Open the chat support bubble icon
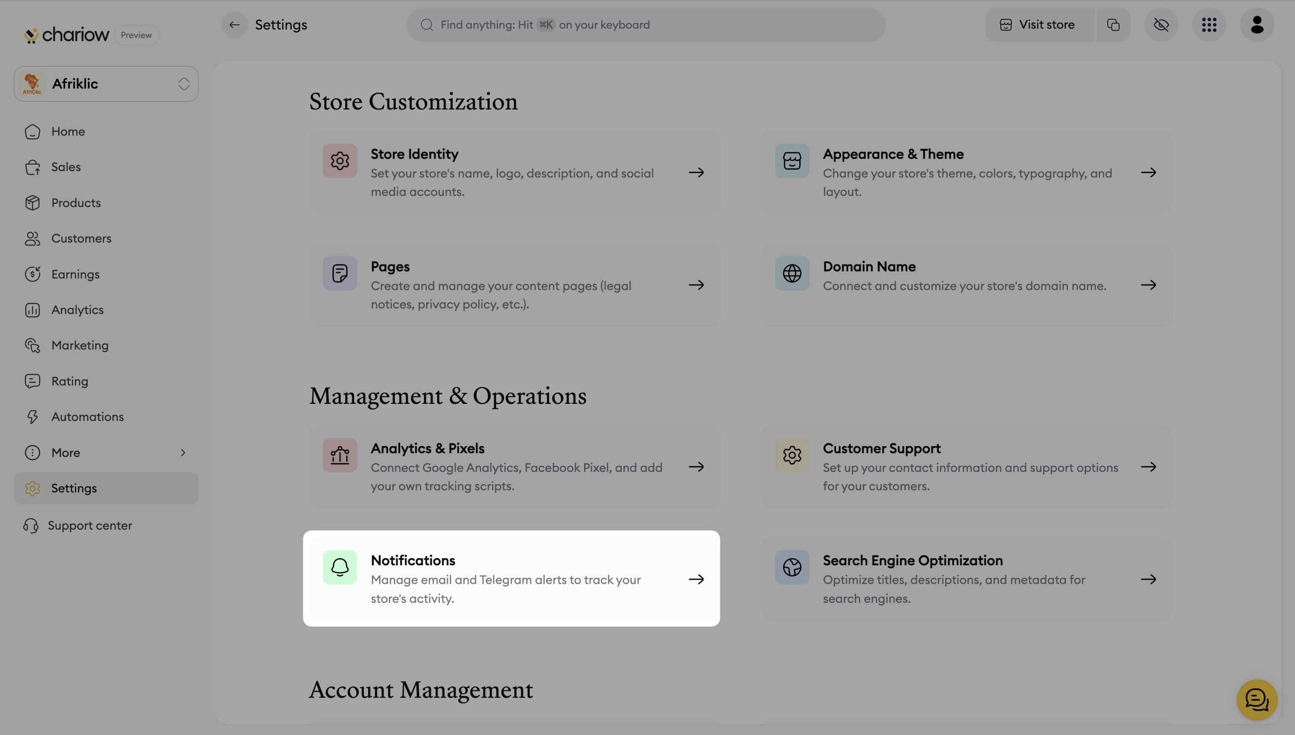 click(x=1256, y=699)
